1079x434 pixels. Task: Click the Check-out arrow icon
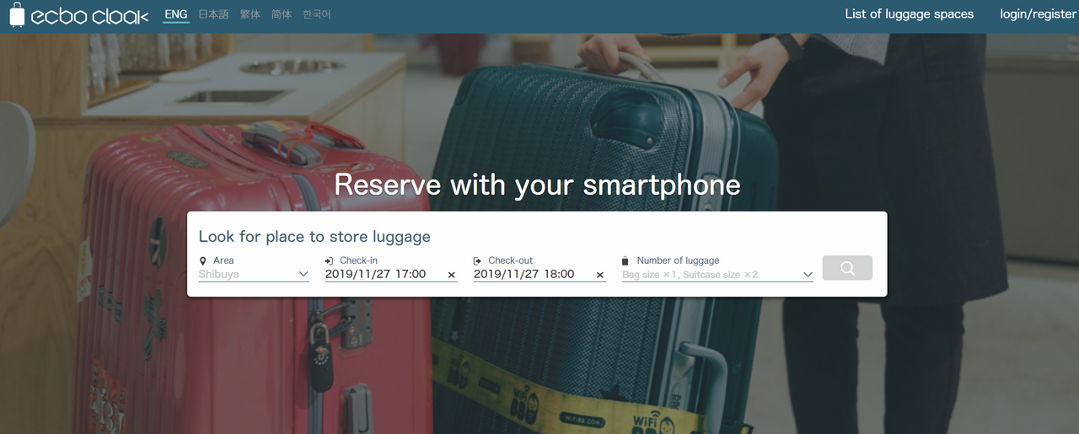[477, 261]
